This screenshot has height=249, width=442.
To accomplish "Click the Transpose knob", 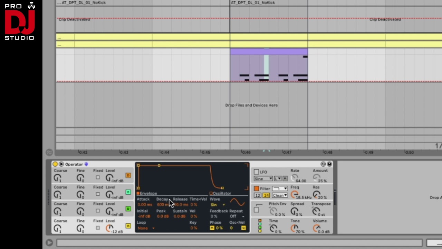I will pos(317,211).
